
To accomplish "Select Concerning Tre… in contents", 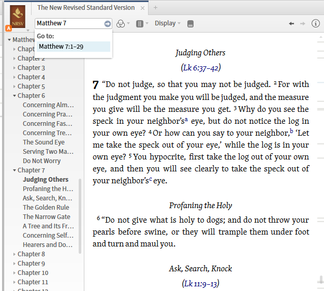I will [47, 133].
